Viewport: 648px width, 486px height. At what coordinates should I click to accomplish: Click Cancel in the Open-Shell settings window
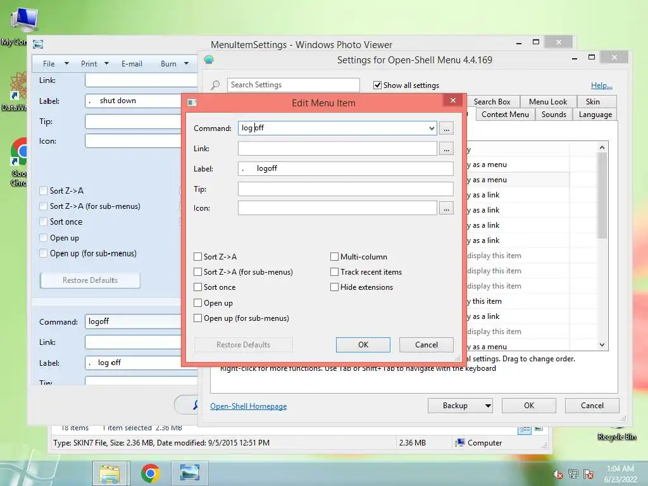[x=592, y=406]
